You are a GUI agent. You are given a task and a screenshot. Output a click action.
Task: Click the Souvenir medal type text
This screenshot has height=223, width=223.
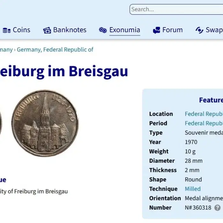click(204, 133)
